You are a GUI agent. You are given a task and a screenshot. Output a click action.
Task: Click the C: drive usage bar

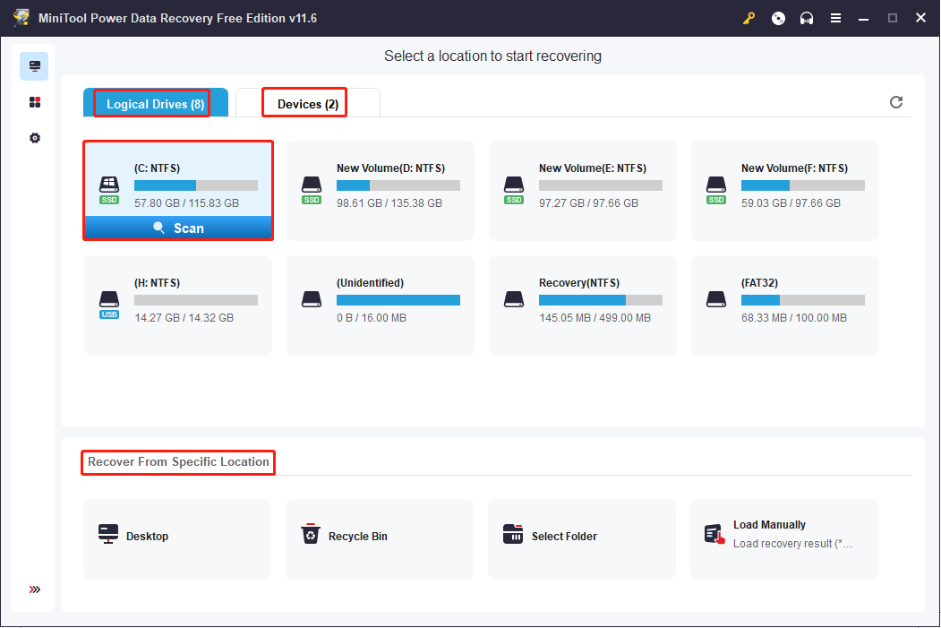coord(196,185)
